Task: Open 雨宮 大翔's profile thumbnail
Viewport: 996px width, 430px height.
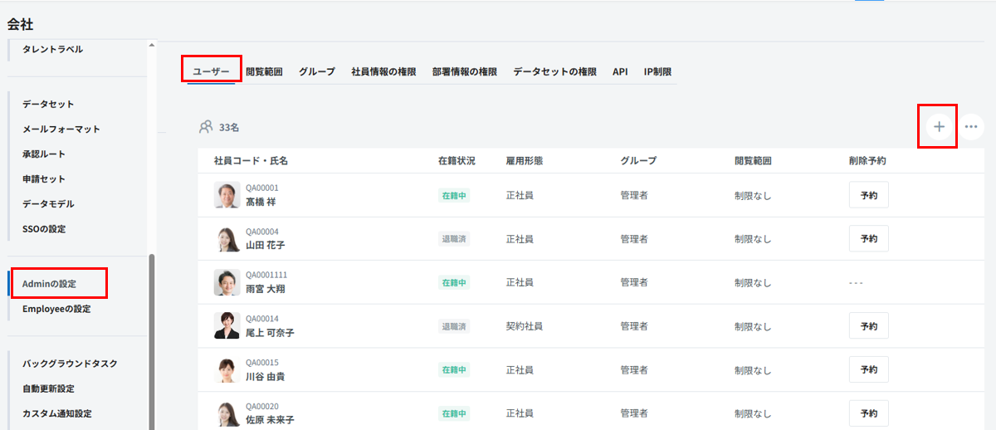Action: pos(227,282)
